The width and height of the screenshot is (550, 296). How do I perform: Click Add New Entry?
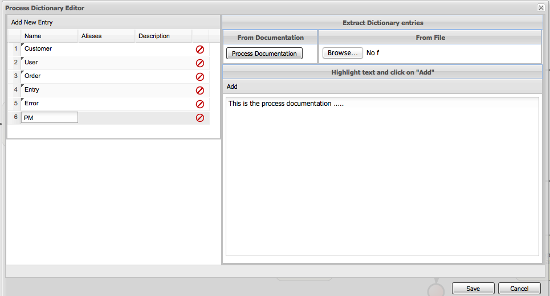pos(32,22)
